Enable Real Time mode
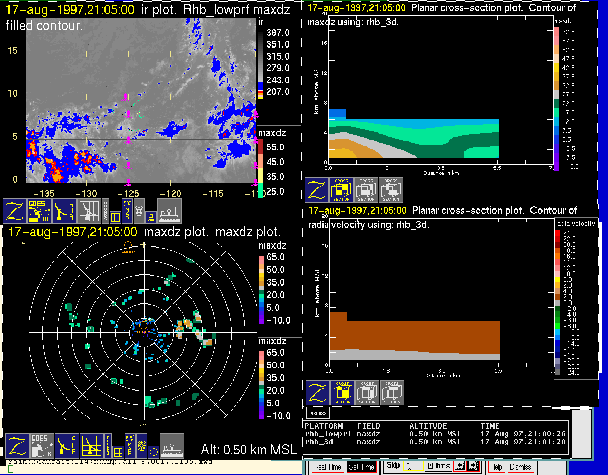The image size is (608, 475). 328,467
